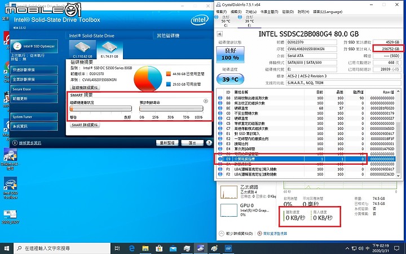This screenshot has width=406, height=254.
Task: Click the disk usage pie chart
Action: click(x=148, y=78)
